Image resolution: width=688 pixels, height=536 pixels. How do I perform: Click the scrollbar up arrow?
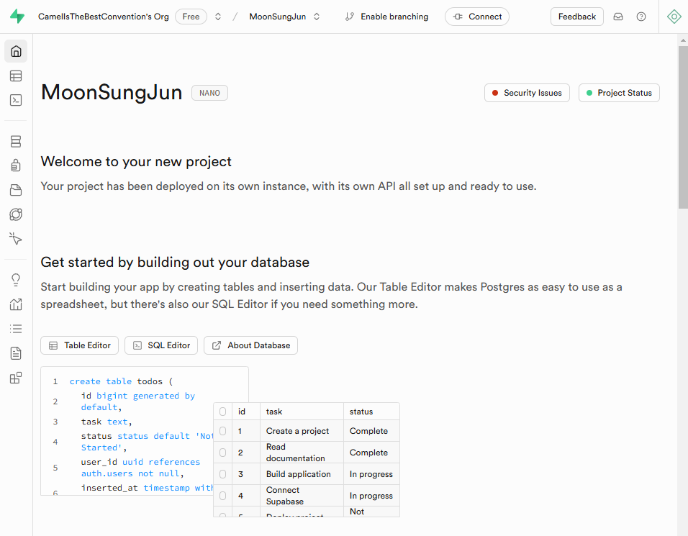(683, 40)
